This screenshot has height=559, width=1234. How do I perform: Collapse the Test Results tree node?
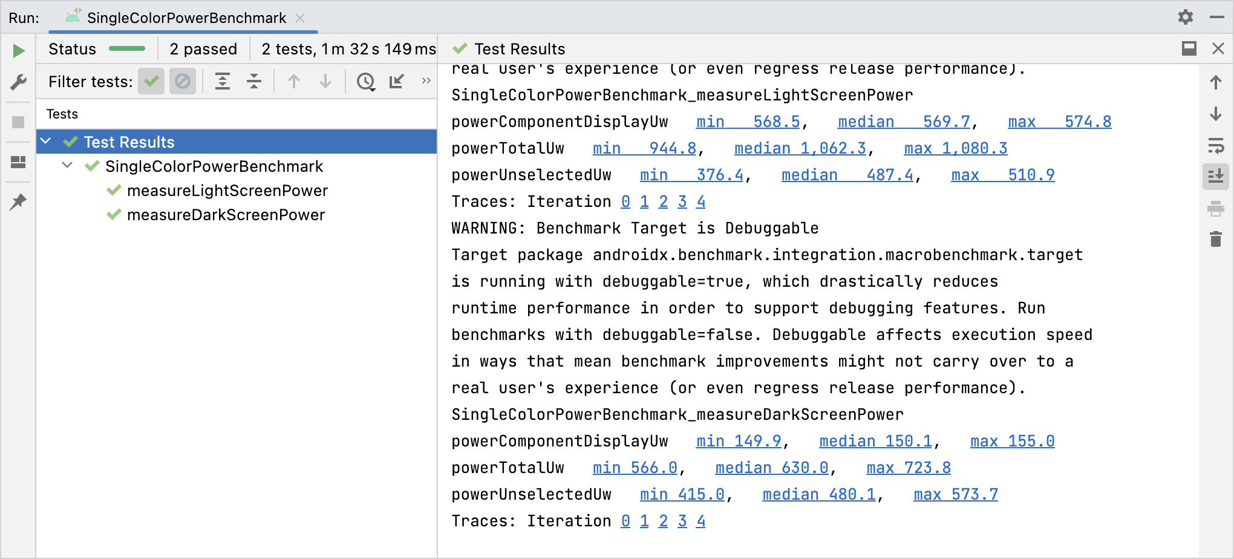45,140
